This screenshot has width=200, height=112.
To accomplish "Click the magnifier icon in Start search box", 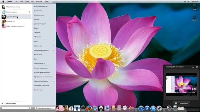I will pyautogui.click(x=30, y=108).
